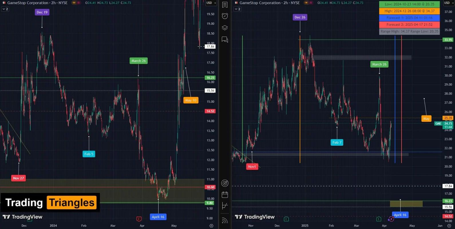Click the late-March earnings E marker on right chart
This screenshot has width=455, height=229.
[379, 219]
